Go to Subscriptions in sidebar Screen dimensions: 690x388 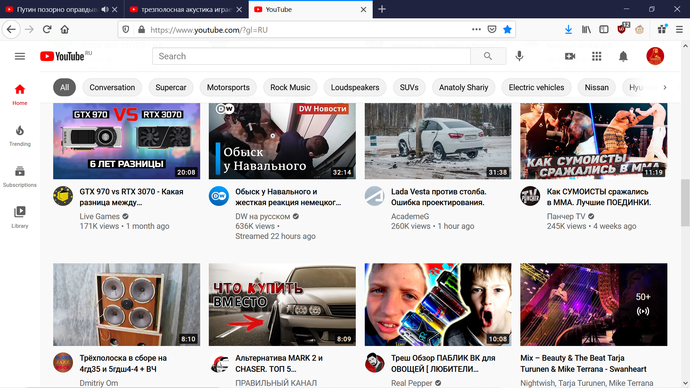click(x=20, y=177)
